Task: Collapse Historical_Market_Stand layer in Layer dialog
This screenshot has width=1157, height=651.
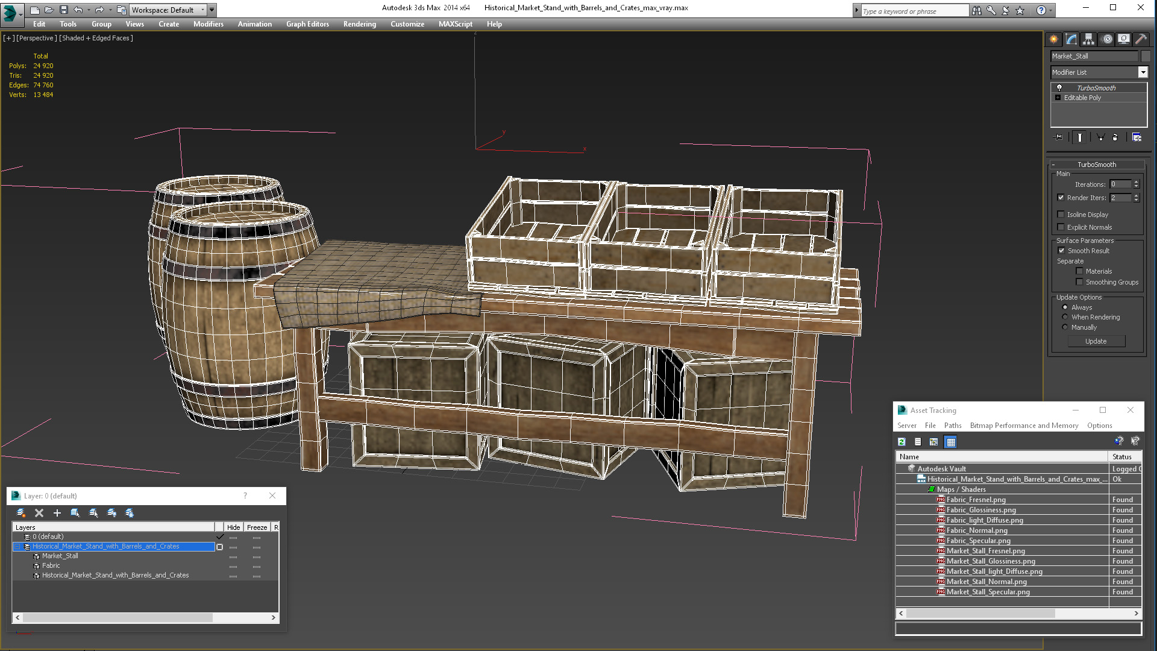Action: (17, 547)
